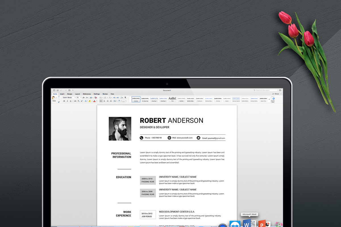Toggle Align Left paragraph button
341x227 pixels.
tap(101, 101)
